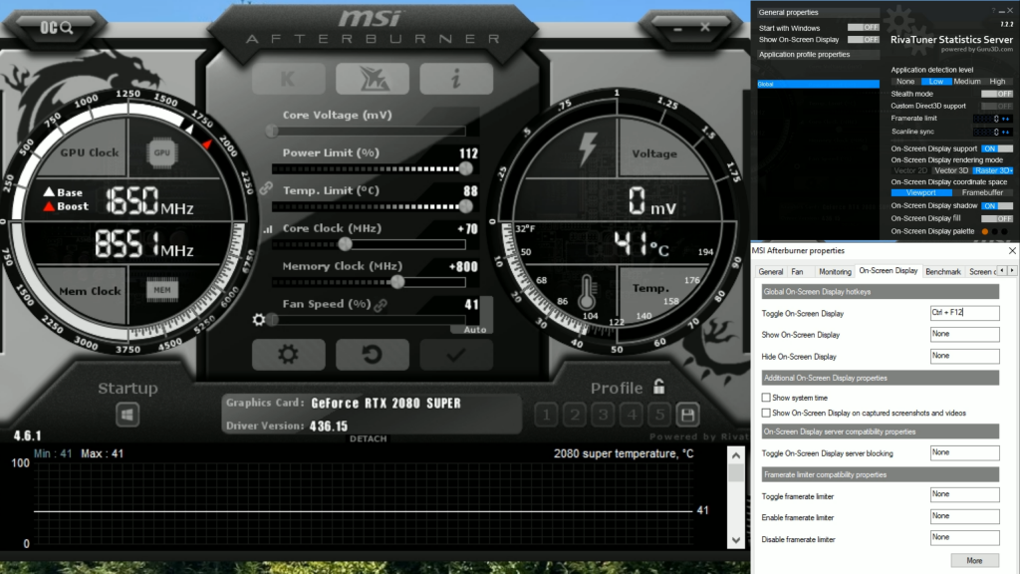Switch to the Benchmark tab
Screen dimensions: 1020x574
tap(942, 271)
